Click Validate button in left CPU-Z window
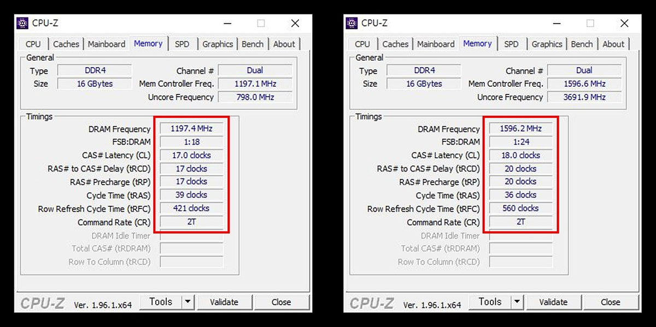This screenshot has height=327, width=656. coord(224,302)
